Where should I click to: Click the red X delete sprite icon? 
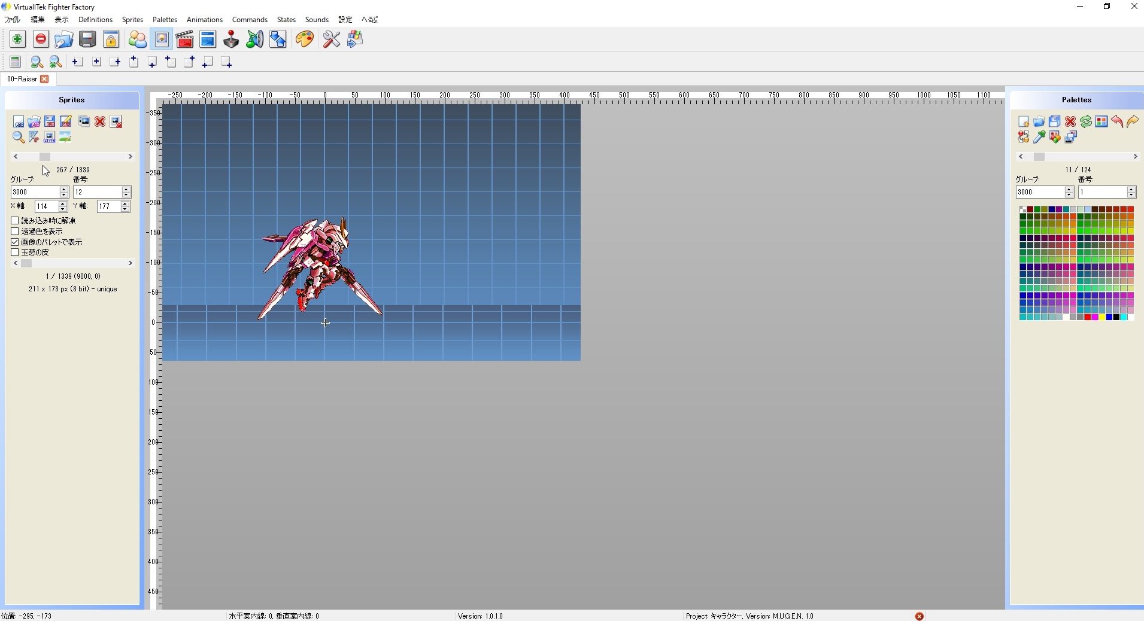point(100,121)
